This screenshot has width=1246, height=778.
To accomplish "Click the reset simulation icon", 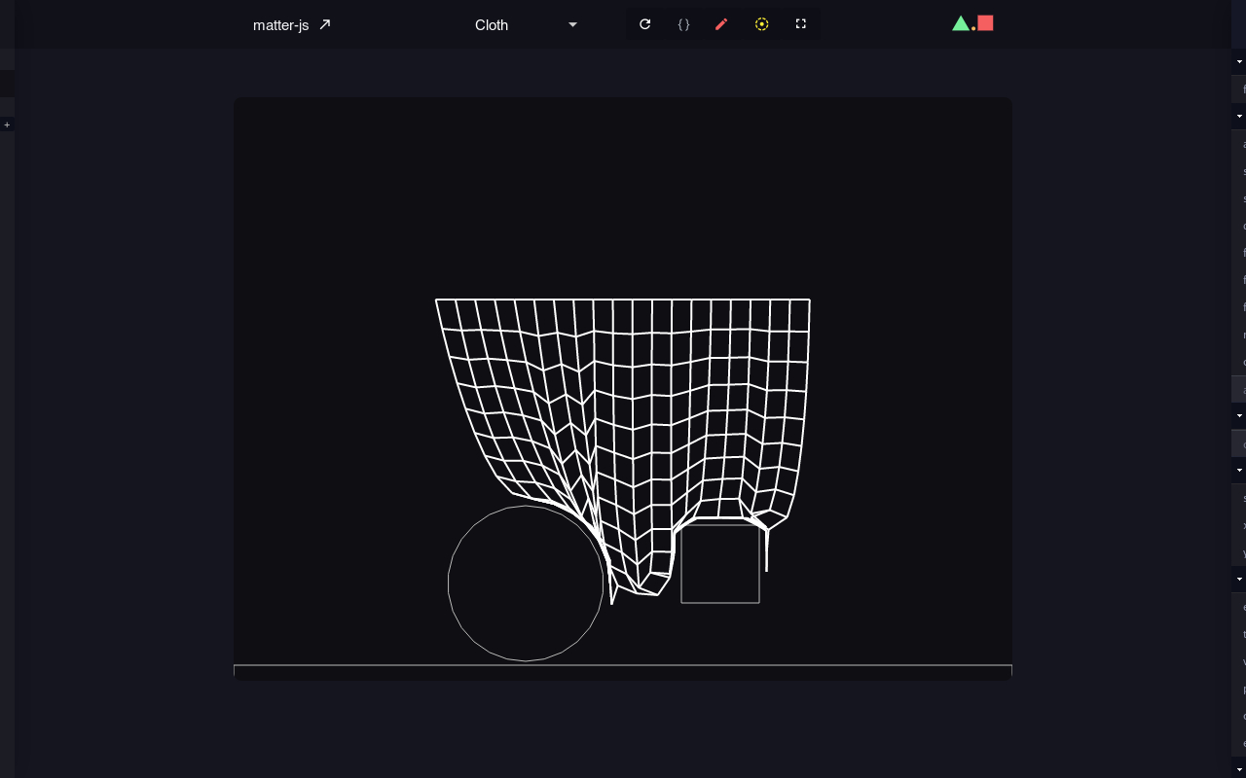I will 644,24.
